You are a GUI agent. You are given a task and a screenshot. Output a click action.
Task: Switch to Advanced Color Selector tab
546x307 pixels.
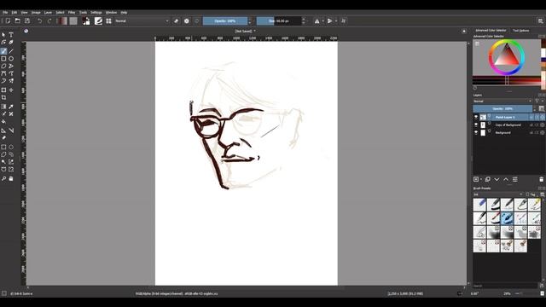[x=491, y=31]
